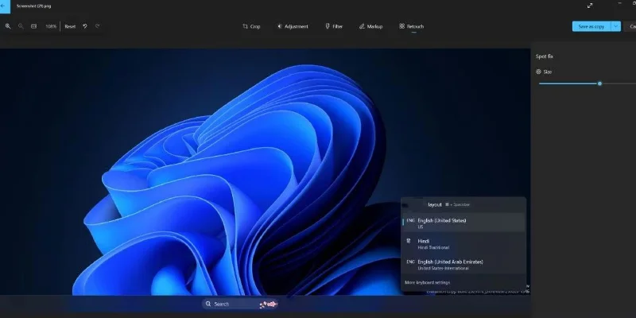Select Hindi Traditional keyboard layout
The height and width of the screenshot is (318, 636).
[x=463, y=243]
